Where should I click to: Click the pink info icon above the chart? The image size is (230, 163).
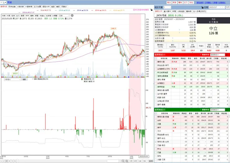tap(134, 10)
